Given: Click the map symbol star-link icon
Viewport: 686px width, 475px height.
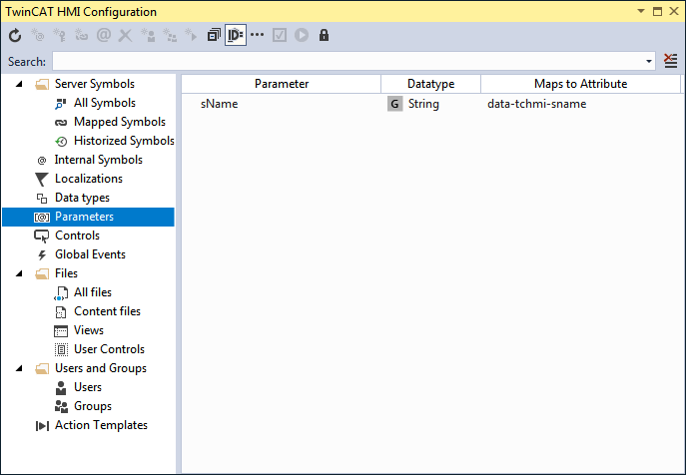Looking at the screenshot, I should point(81,36).
